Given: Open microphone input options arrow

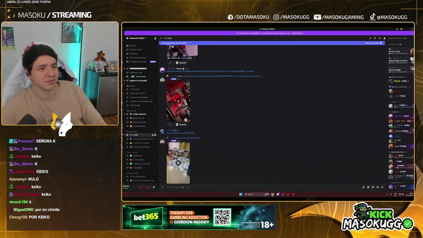Looking at the screenshot, I should click(143, 187).
